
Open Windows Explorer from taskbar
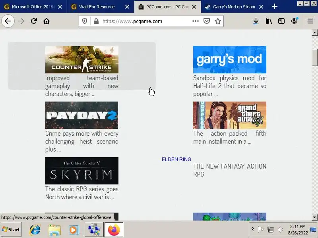pyautogui.click(x=54, y=230)
